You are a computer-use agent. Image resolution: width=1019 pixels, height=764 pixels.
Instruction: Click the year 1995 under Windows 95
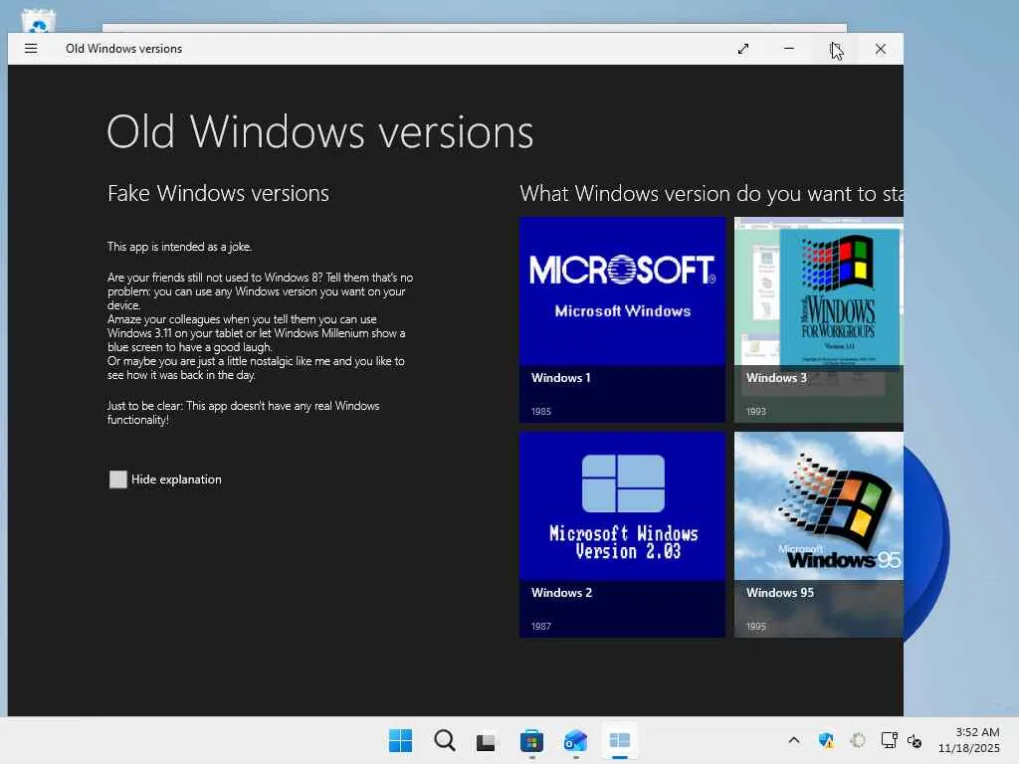pos(756,627)
